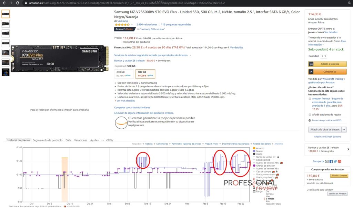Expand the star rating breakdown arrow
The image size is (353, 208).
132,24
